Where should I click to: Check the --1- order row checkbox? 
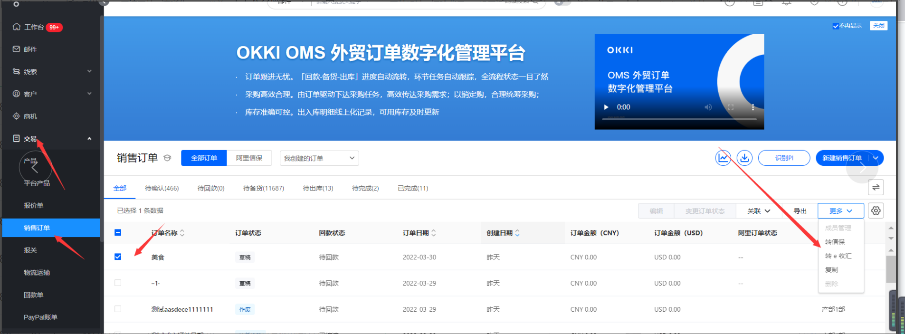(118, 283)
